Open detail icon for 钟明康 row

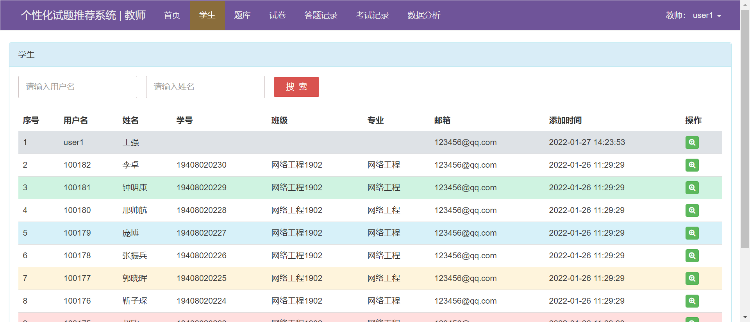[x=692, y=188]
